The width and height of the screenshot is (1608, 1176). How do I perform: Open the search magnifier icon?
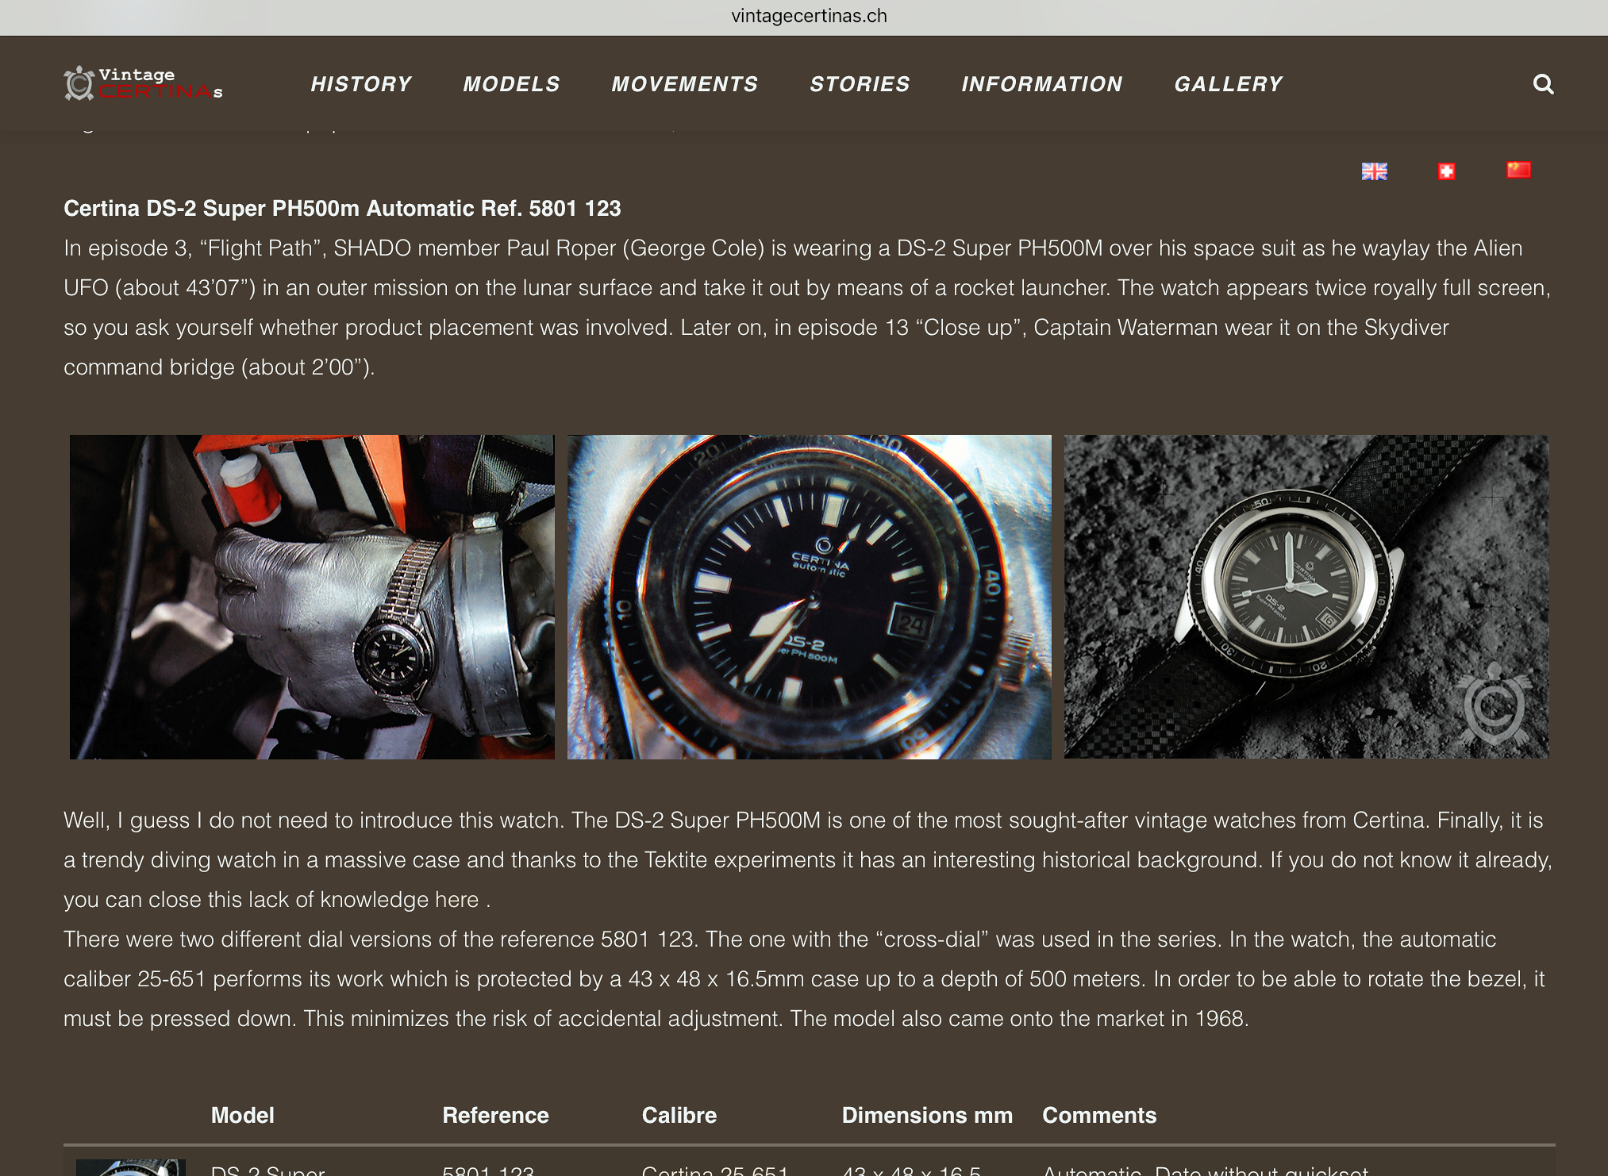coord(1543,84)
